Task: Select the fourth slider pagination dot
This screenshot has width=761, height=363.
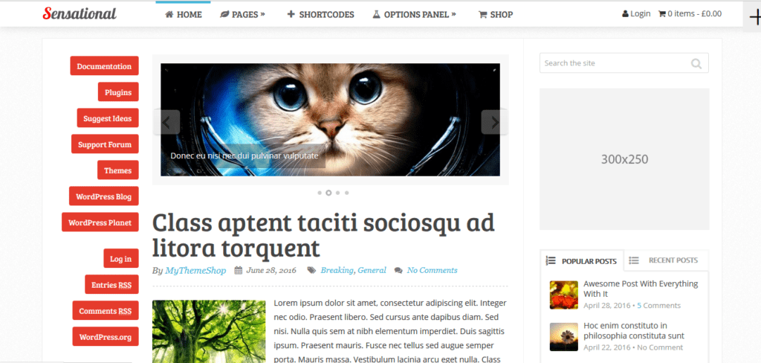Action: click(x=346, y=193)
